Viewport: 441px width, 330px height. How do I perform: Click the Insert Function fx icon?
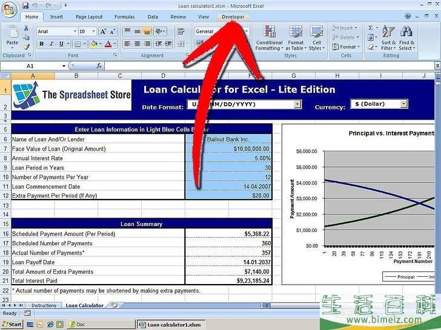(x=99, y=66)
